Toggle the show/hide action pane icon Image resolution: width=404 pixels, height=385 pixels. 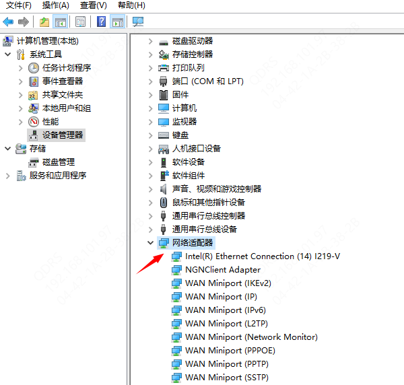pyautogui.click(x=116, y=22)
